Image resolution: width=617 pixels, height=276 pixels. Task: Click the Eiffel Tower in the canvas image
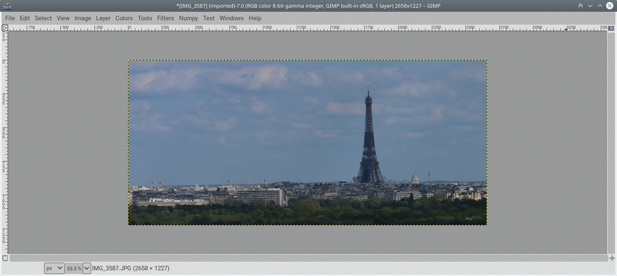tap(369, 138)
